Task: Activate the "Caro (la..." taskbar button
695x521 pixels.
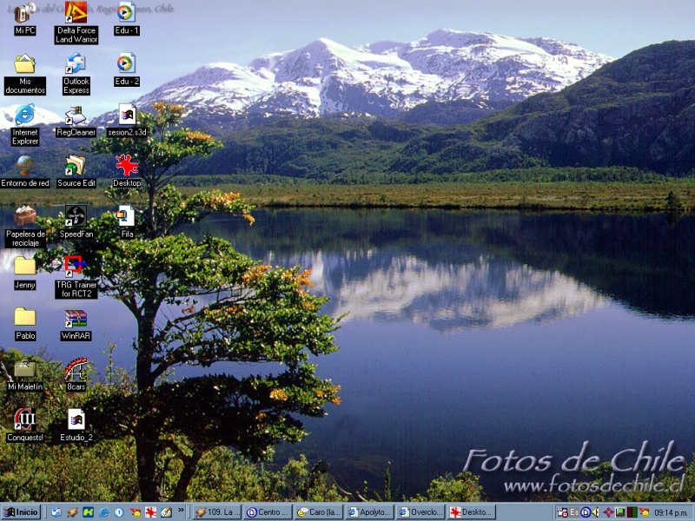Action: (319, 512)
